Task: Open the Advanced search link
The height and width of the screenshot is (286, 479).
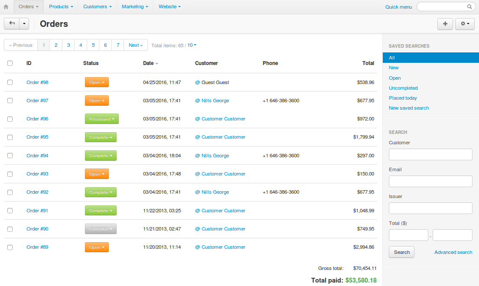Action: 453,252
